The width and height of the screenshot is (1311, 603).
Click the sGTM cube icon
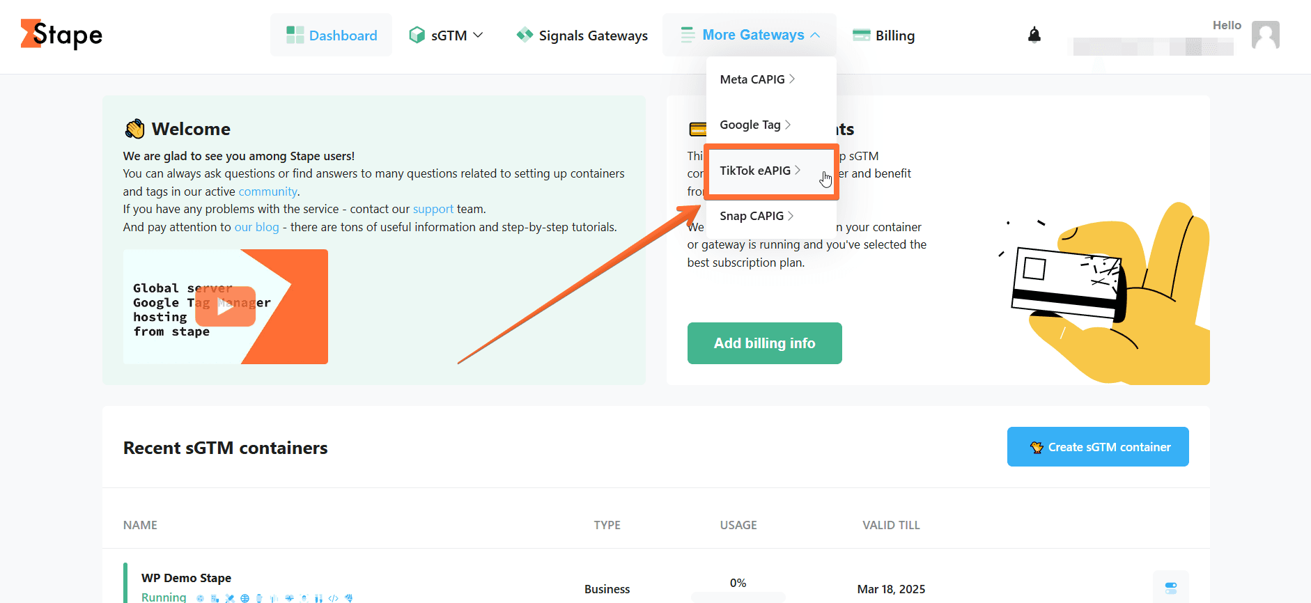[417, 35]
